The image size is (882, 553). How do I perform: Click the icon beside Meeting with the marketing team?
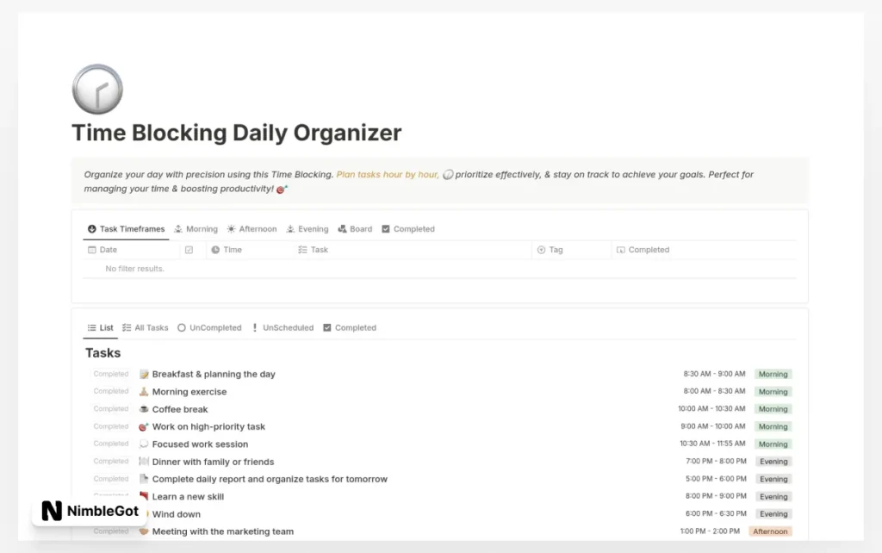[x=144, y=531]
